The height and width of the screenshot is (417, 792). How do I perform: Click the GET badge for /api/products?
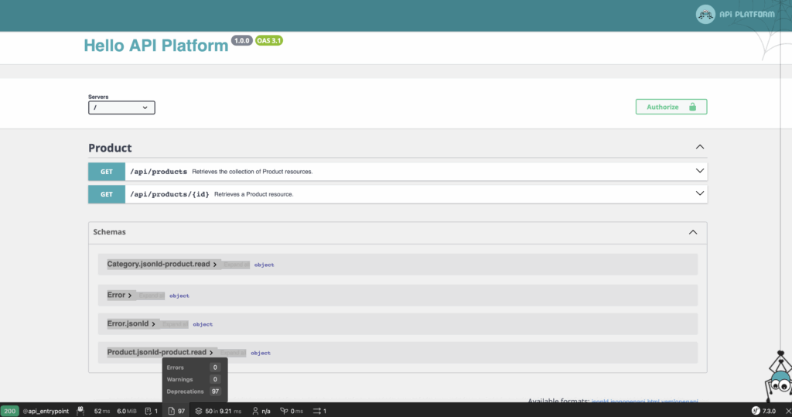107,172
